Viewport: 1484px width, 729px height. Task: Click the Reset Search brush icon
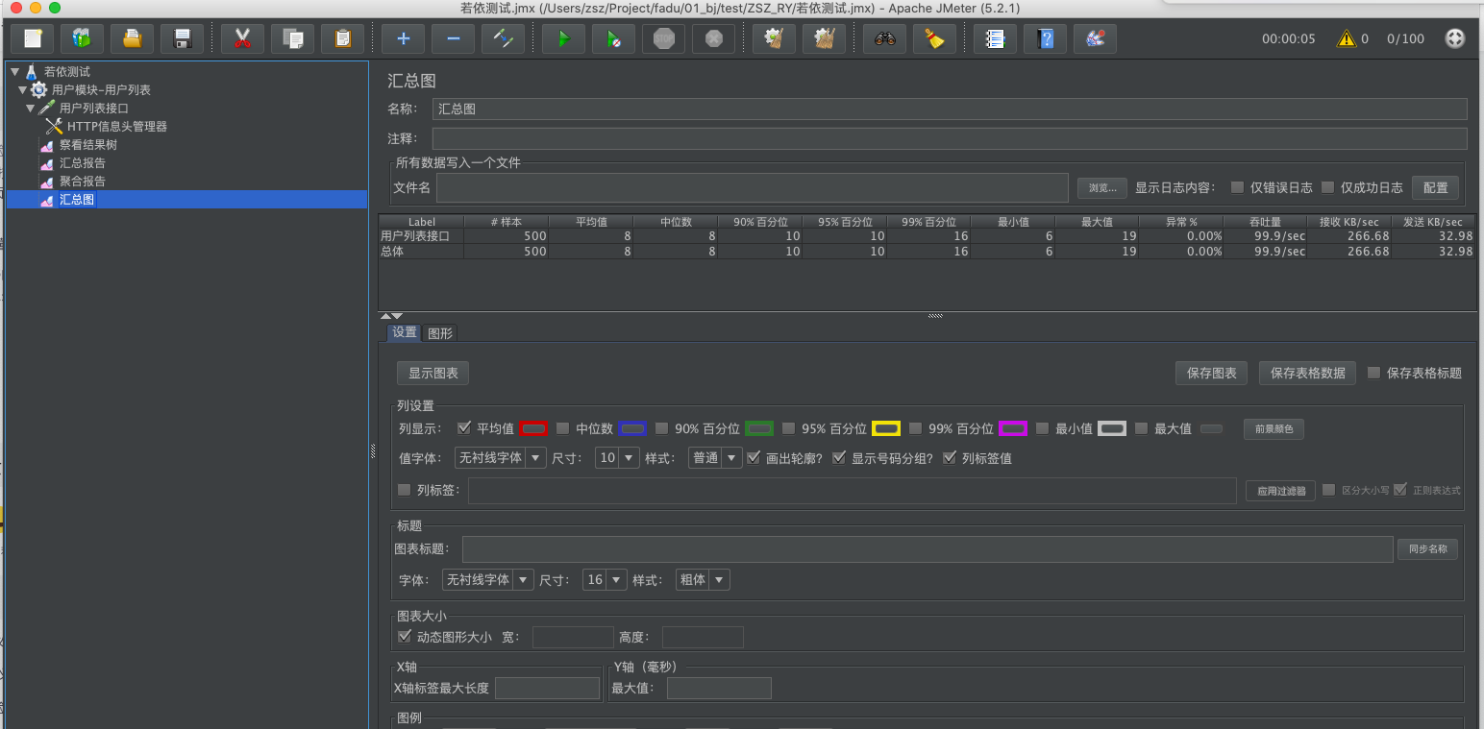coord(934,38)
